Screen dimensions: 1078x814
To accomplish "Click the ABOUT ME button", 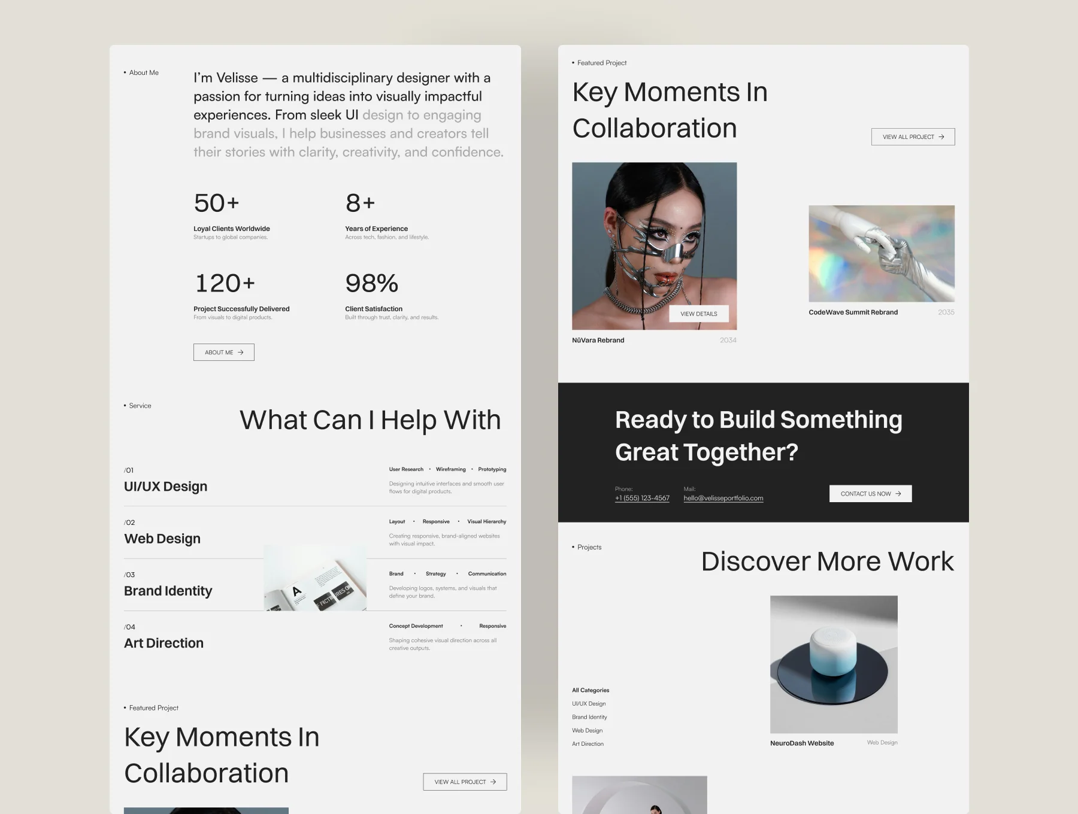I will tap(224, 353).
